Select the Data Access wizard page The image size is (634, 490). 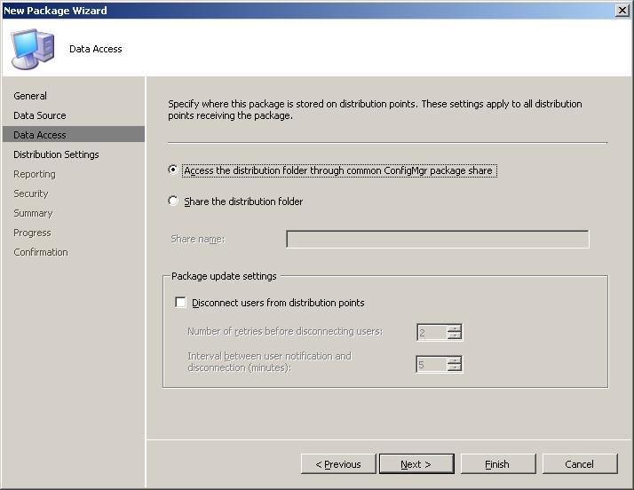pyautogui.click(x=74, y=135)
